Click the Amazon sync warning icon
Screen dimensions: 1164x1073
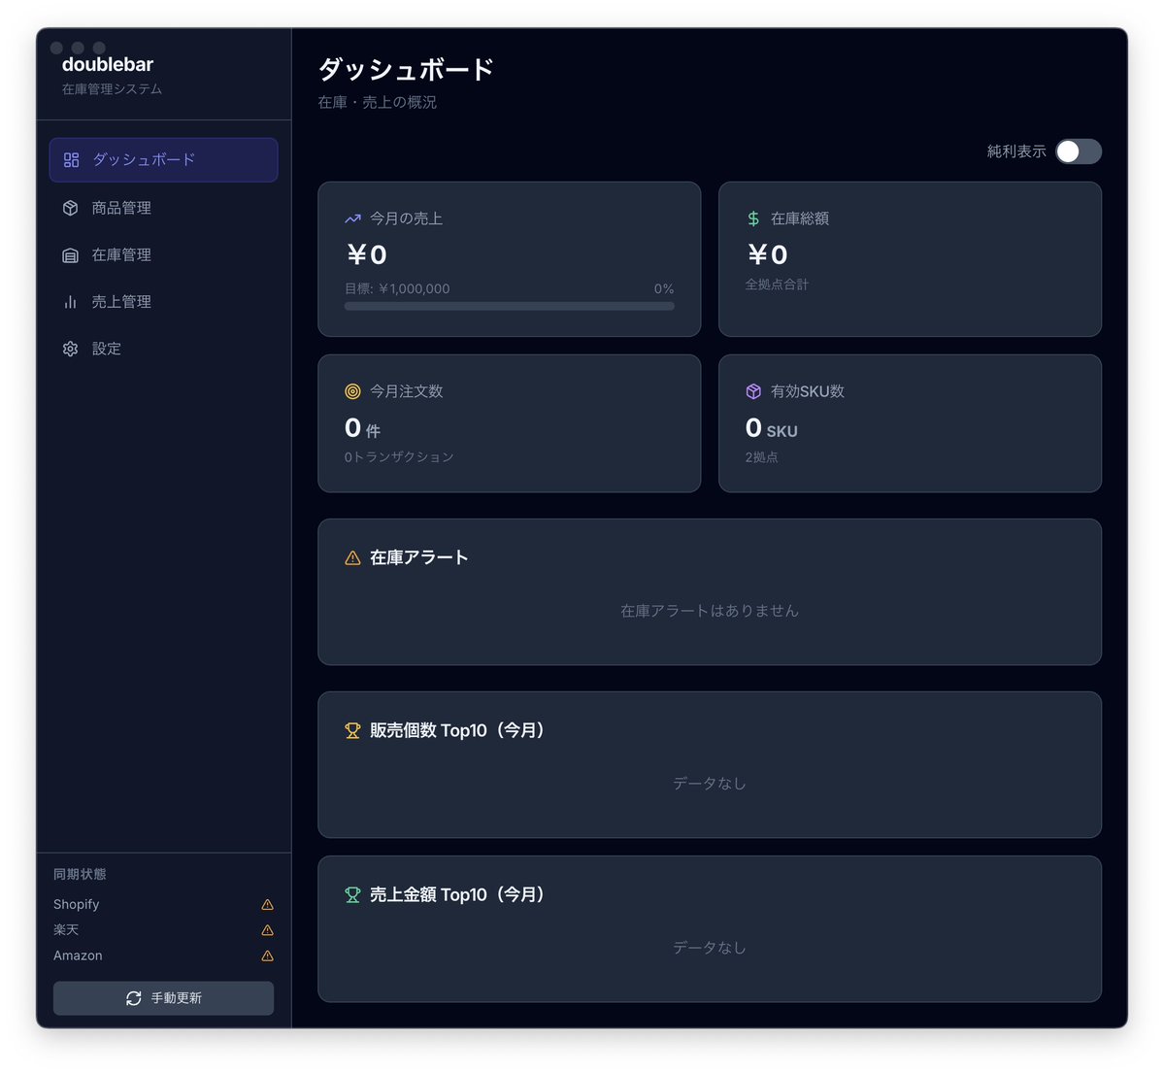(267, 956)
